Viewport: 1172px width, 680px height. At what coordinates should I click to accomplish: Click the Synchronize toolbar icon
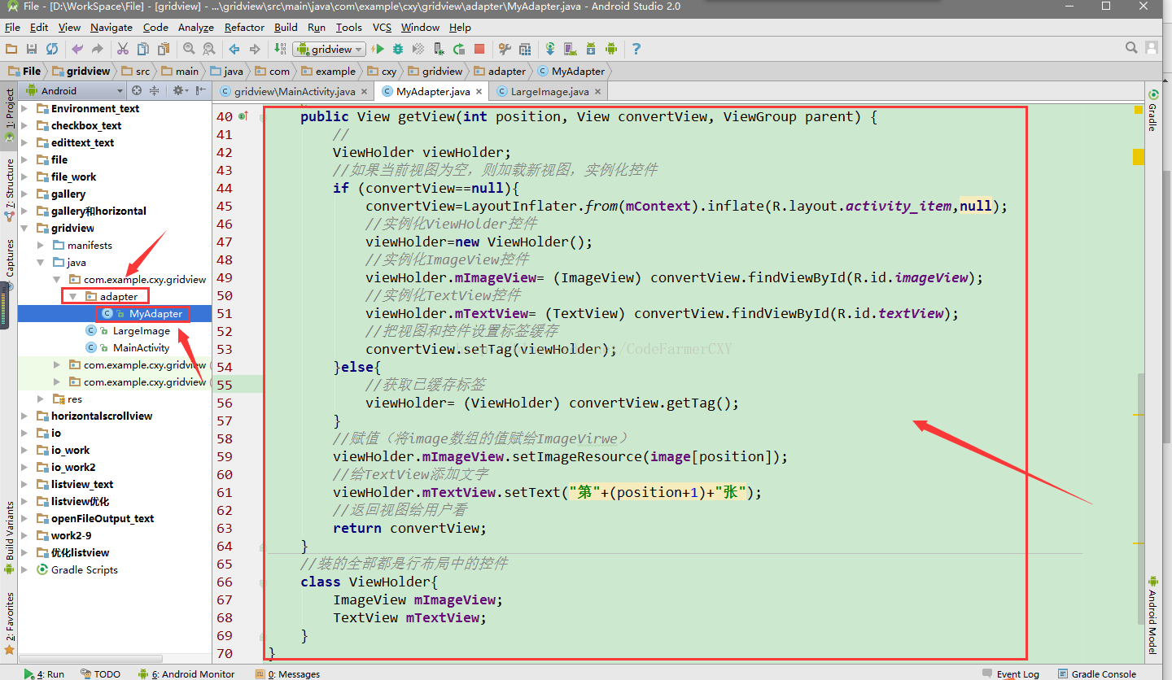[x=52, y=49]
